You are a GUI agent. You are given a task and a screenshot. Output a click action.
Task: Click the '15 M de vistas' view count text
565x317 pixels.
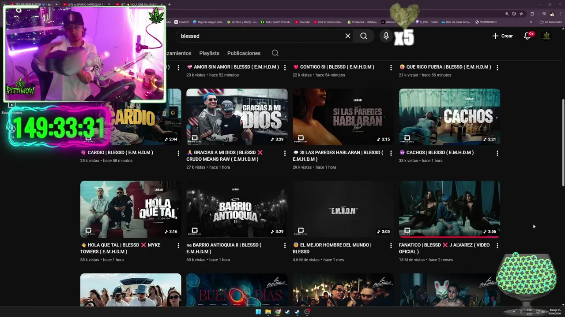412,260
